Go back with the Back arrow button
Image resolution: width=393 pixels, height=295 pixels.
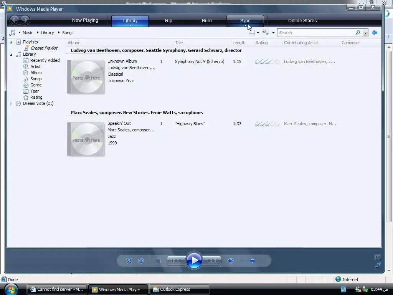pyautogui.click(x=15, y=20)
